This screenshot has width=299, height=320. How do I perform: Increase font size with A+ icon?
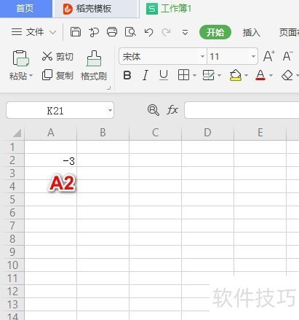269,56
